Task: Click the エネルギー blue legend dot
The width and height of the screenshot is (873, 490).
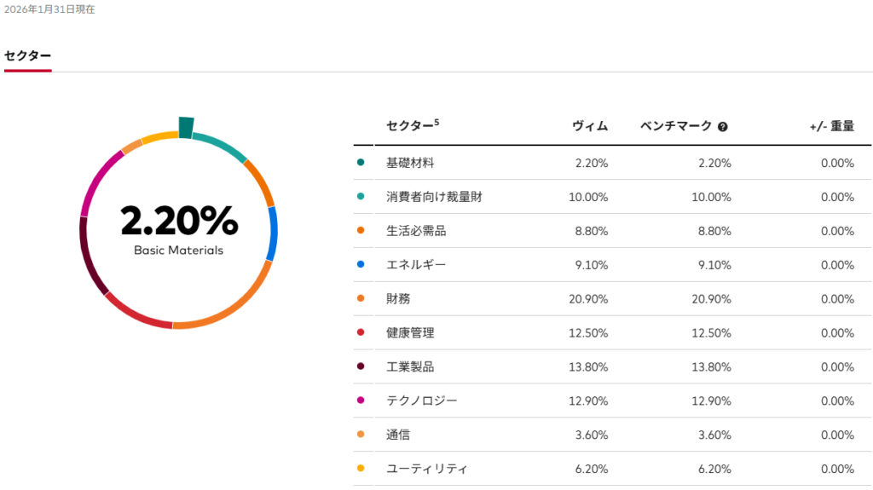Action: coord(361,265)
